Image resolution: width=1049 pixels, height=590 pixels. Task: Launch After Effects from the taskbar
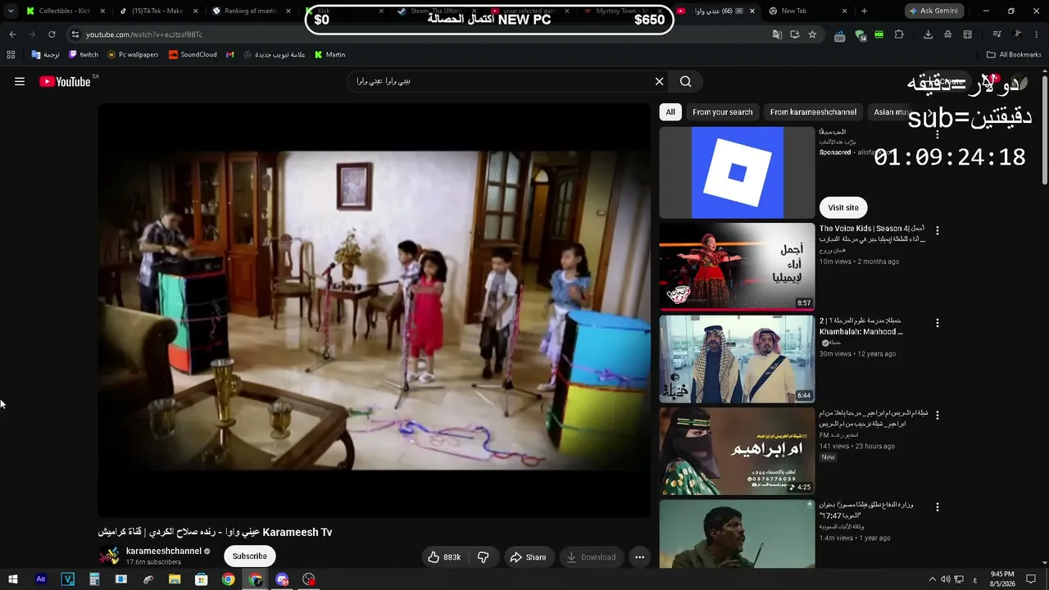40,579
